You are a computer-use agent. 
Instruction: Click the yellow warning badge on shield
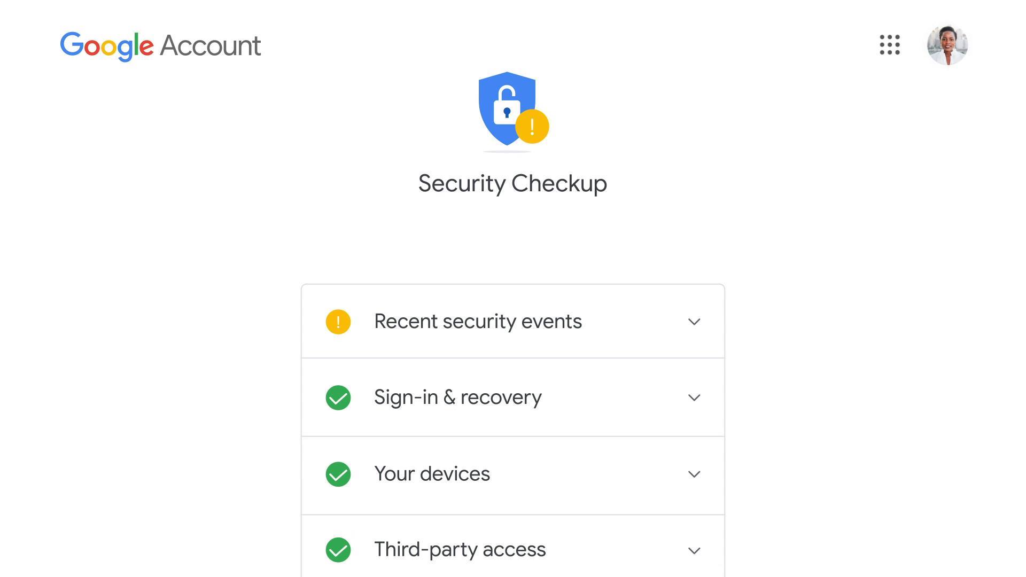pyautogui.click(x=532, y=127)
